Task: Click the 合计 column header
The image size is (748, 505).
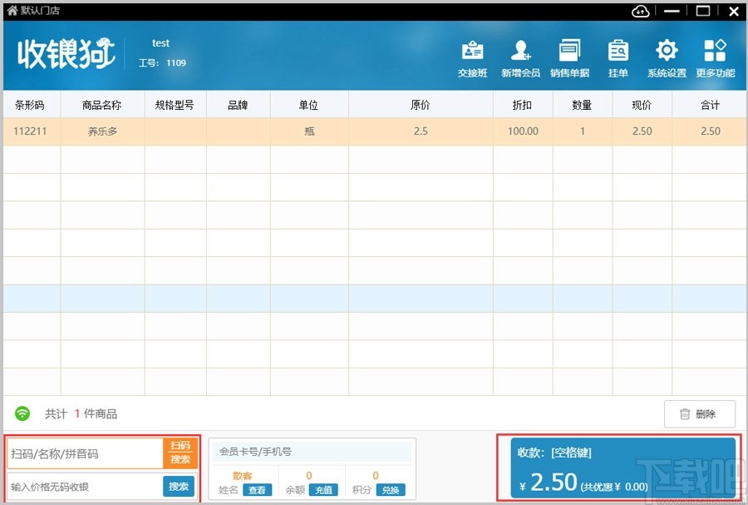Action: click(x=710, y=105)
